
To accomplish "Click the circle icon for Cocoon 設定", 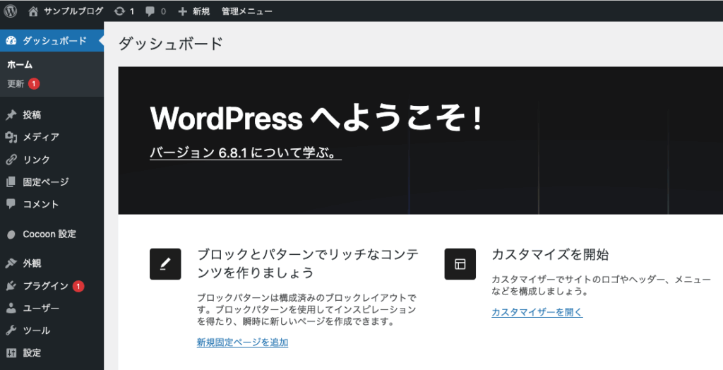I will tap(11, 234).
